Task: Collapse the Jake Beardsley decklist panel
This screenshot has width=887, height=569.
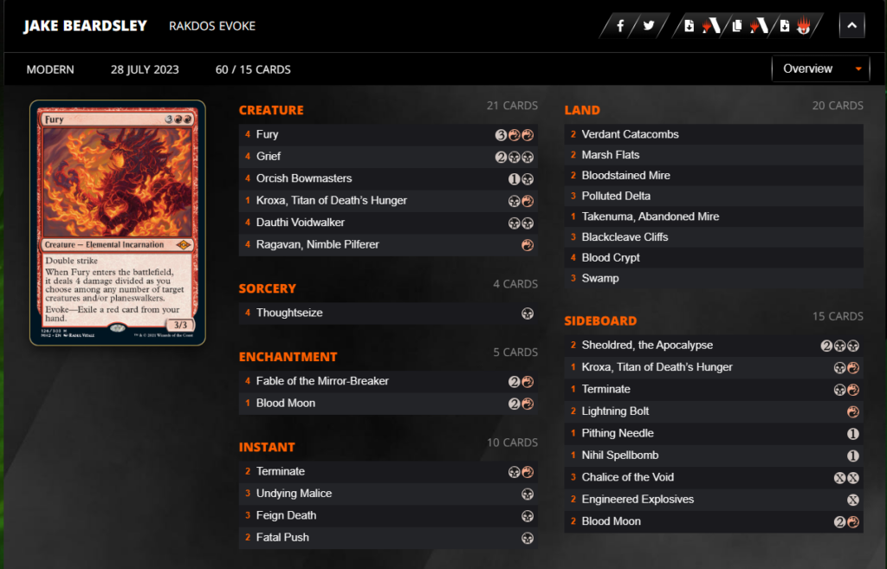Action: [852, 25]
